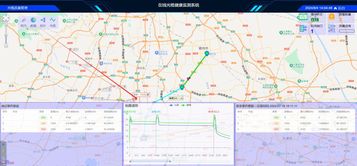The height and width of the screenshot is (166, 357).
Task: Click the Baidu 地图 logo at bottom left
Action: tap(8, 163)
